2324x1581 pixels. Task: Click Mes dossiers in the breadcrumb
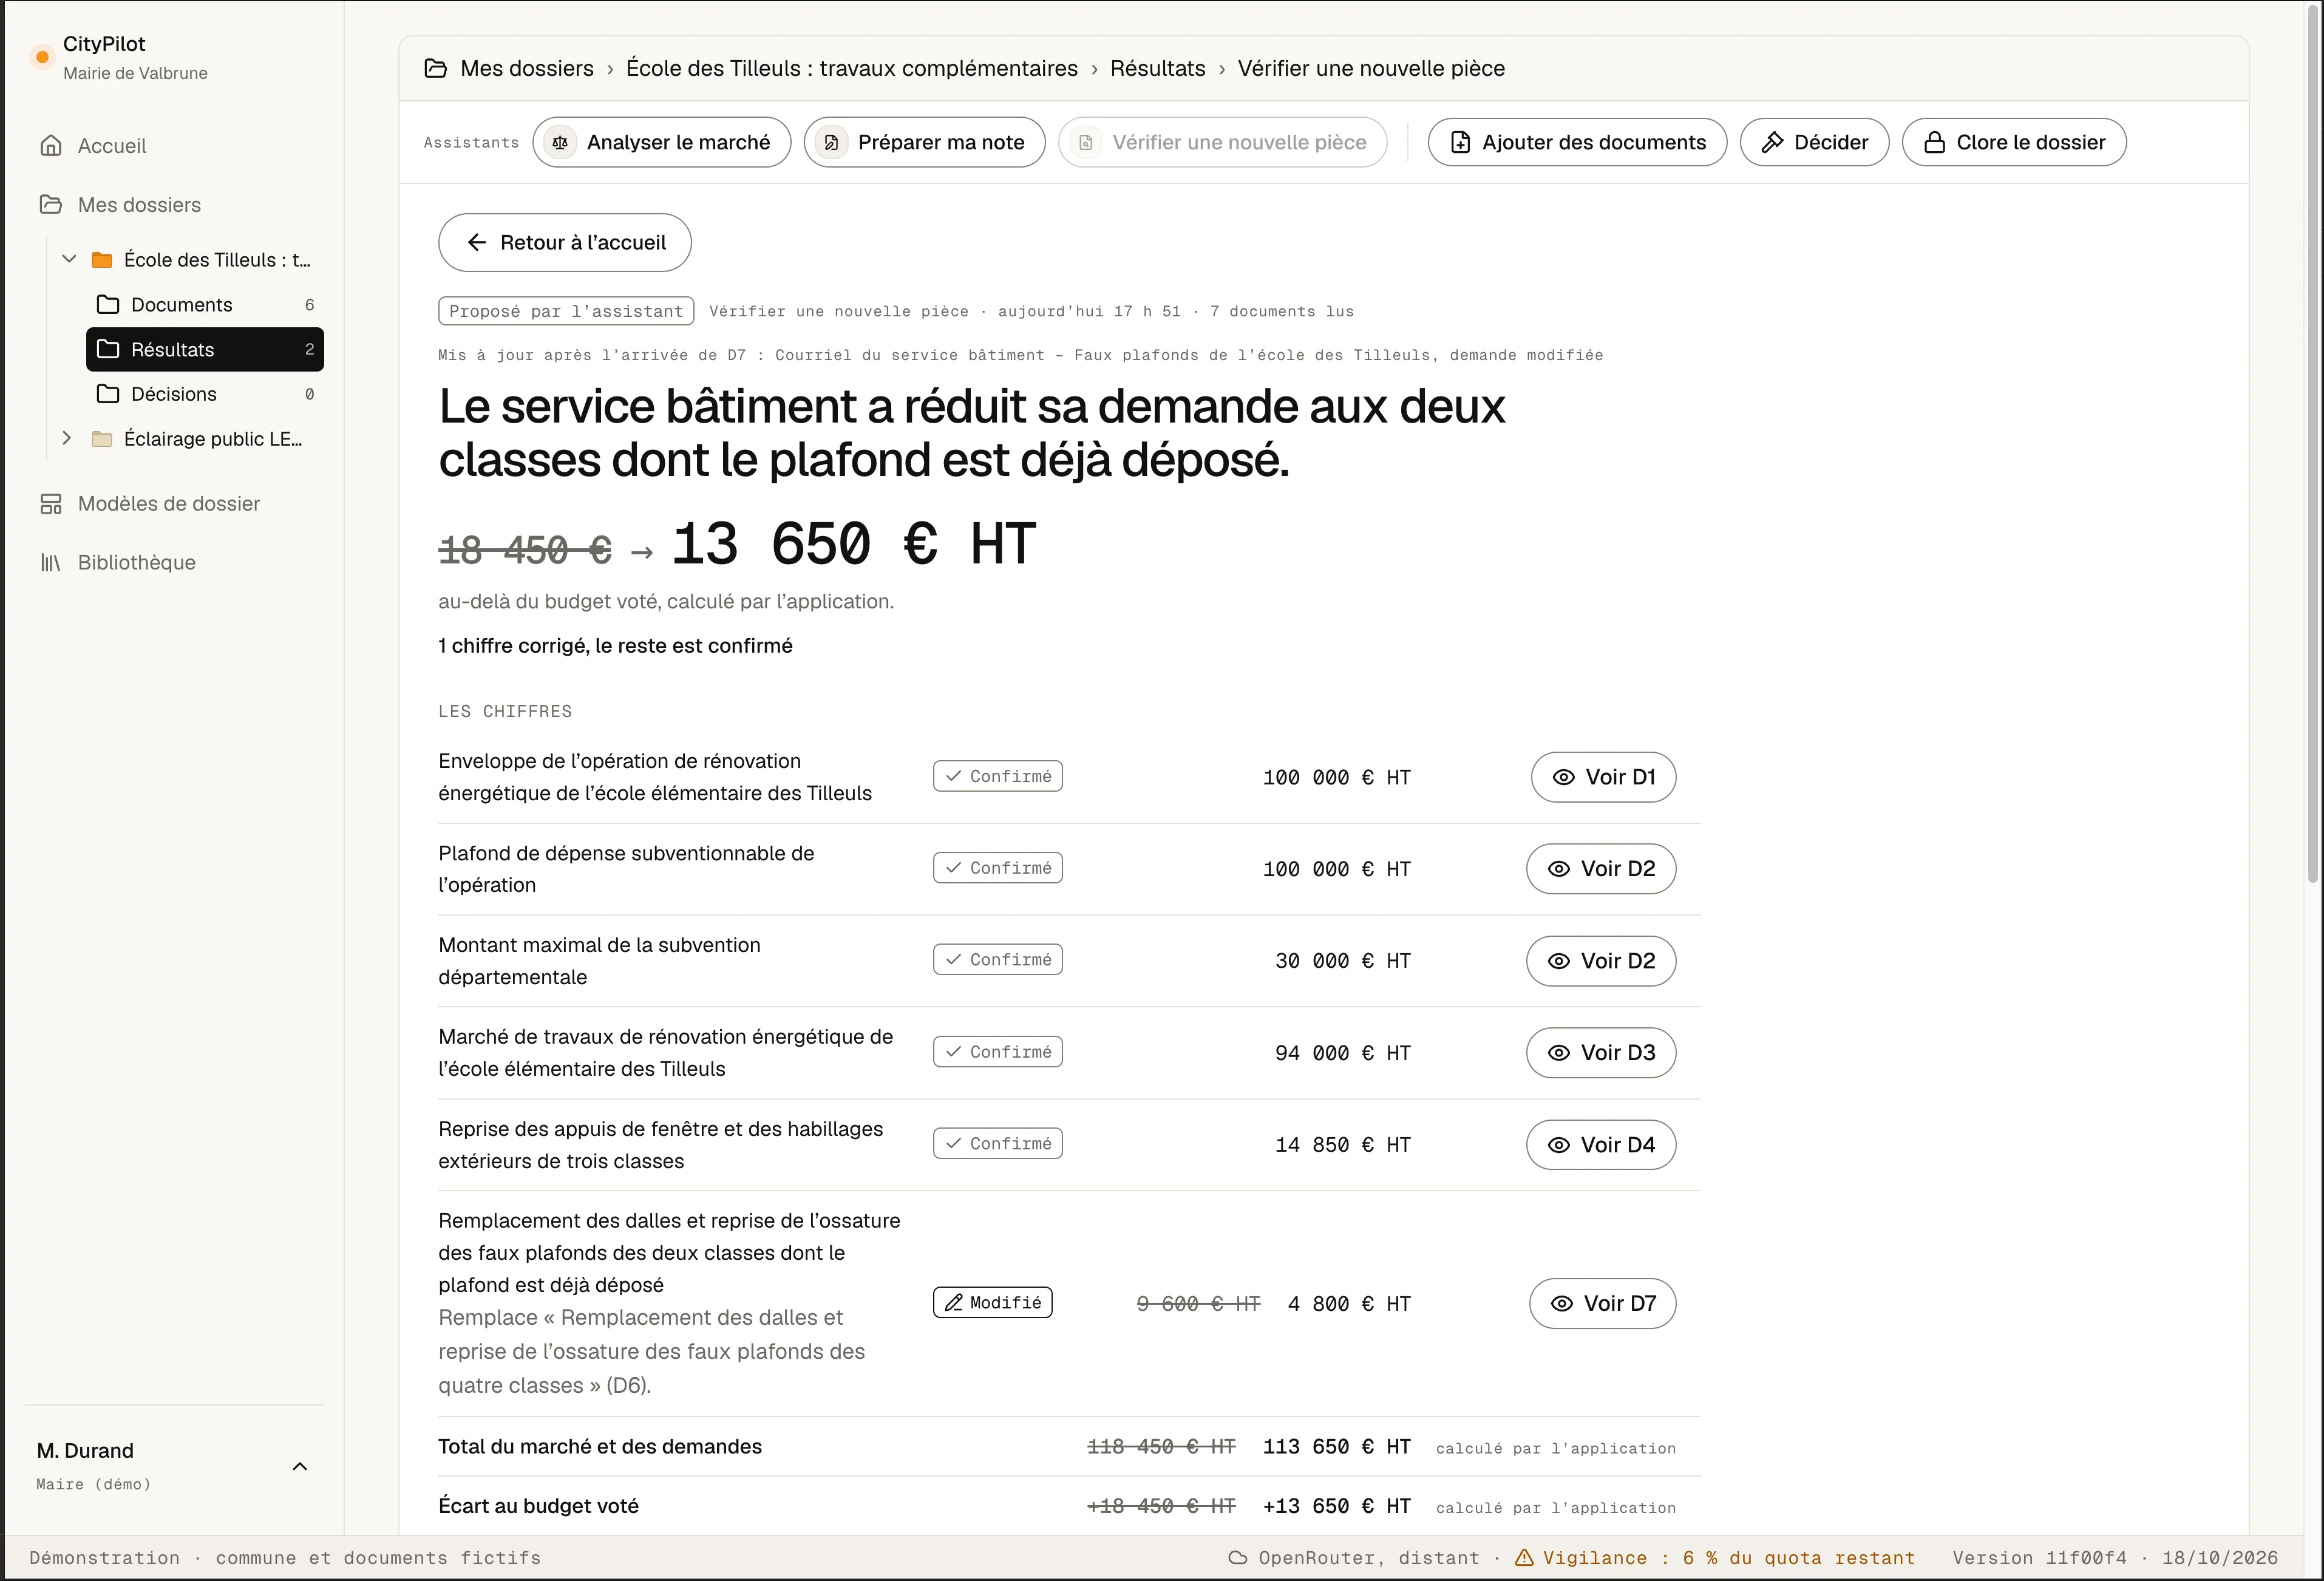tap(527, 68)
